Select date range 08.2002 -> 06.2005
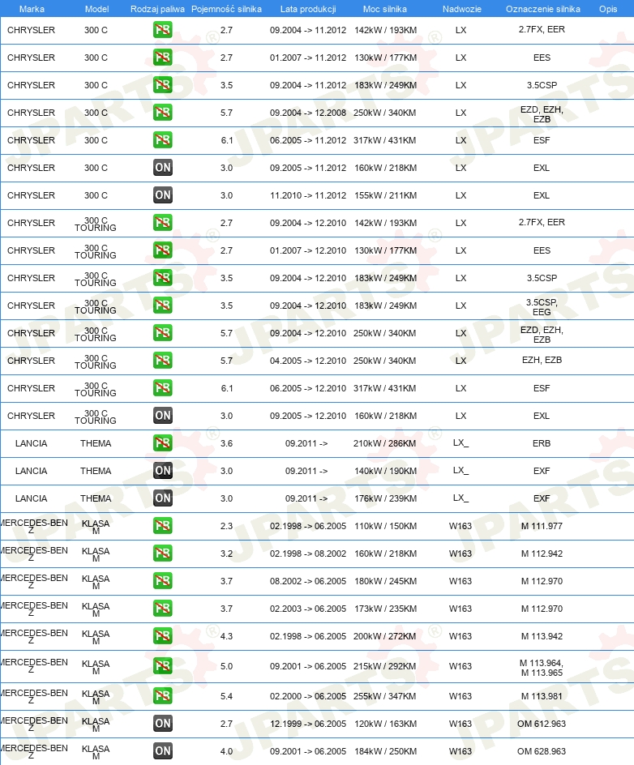The width and height of the screenshot is (634, 765). tap(308, 582)
